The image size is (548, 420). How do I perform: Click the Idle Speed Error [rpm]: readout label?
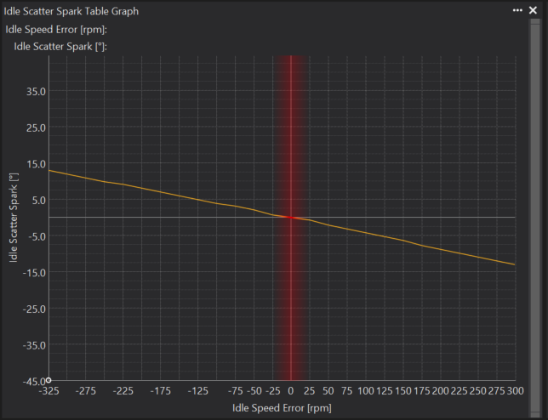click(56, 30)
